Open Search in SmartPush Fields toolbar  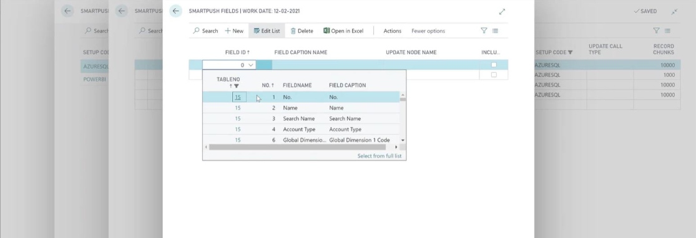pos(205,31)
